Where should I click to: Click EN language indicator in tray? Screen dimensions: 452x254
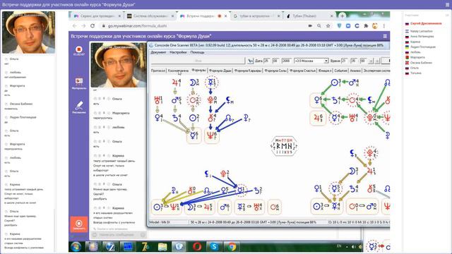[339, 246]
